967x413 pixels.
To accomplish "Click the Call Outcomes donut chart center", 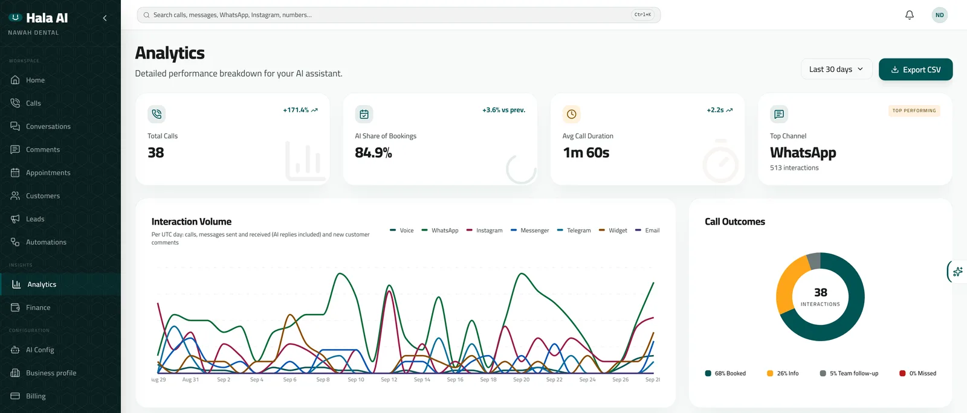I will (820, 296).
